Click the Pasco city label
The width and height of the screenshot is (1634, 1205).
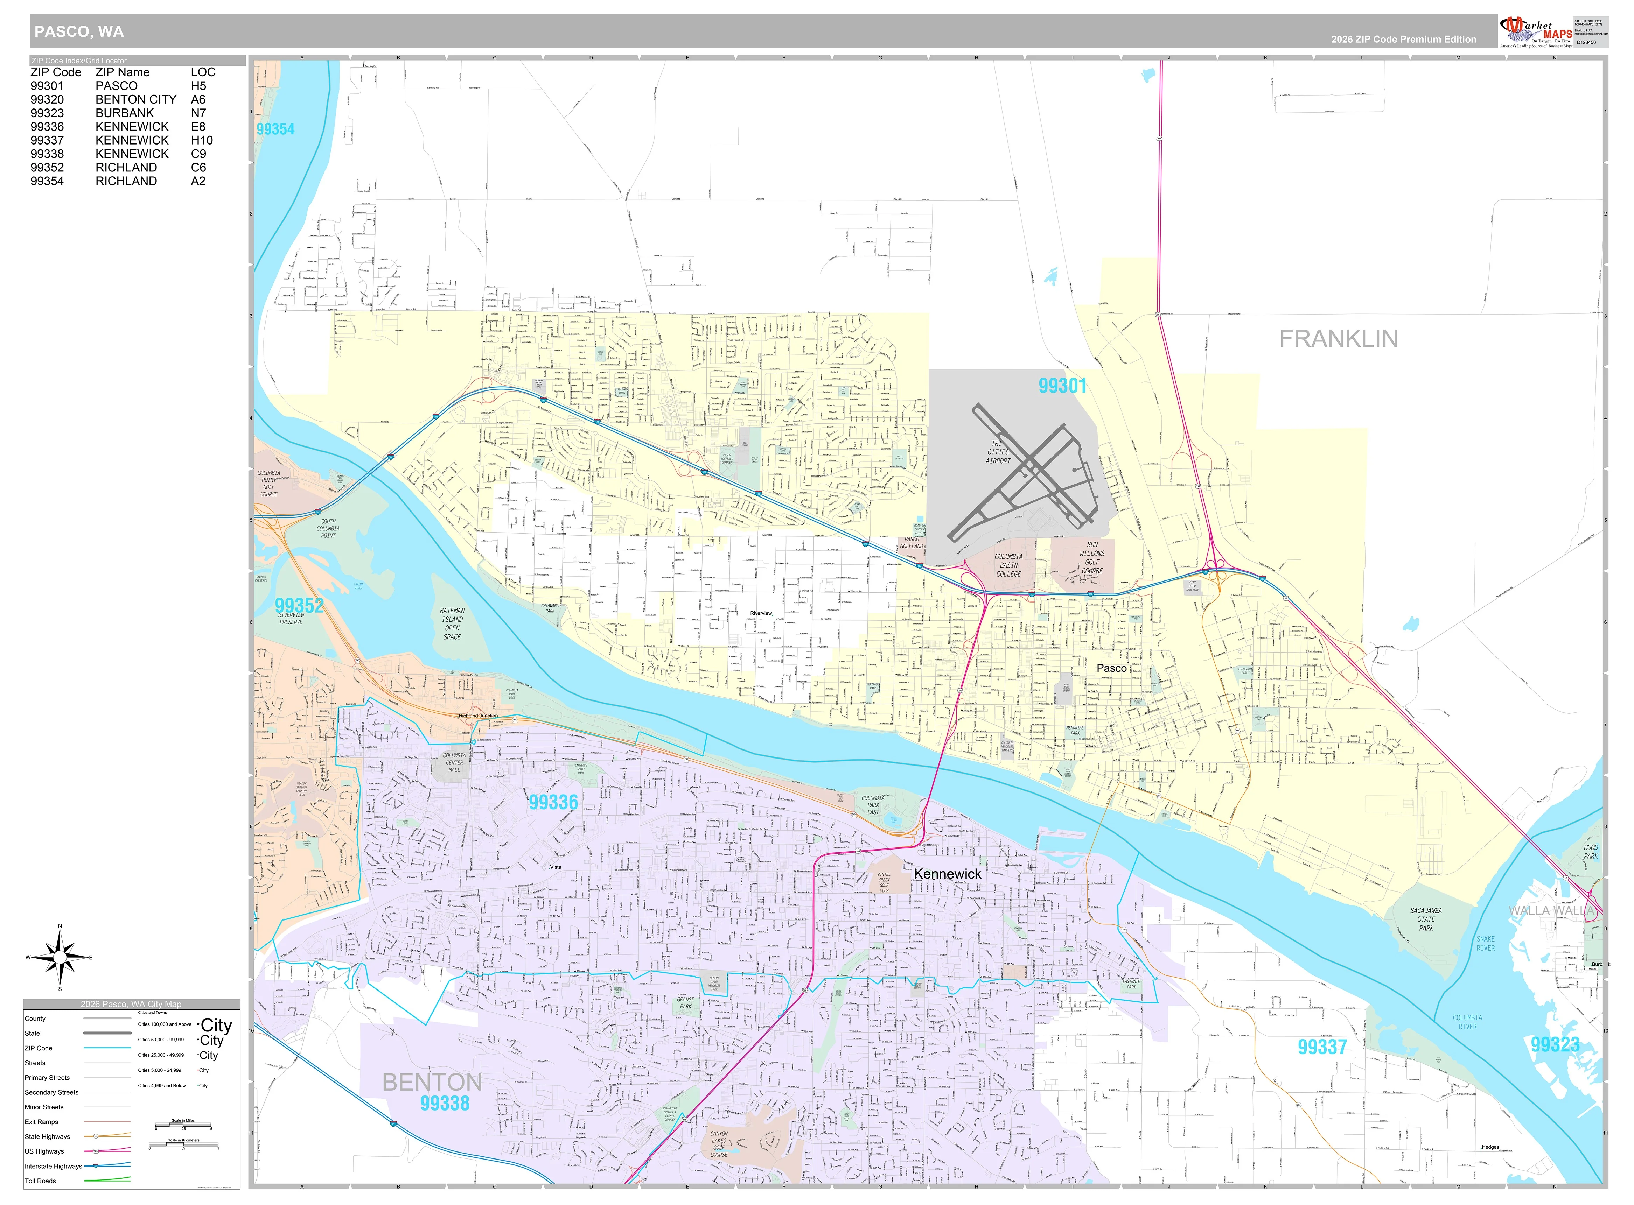coord(1111,669)
